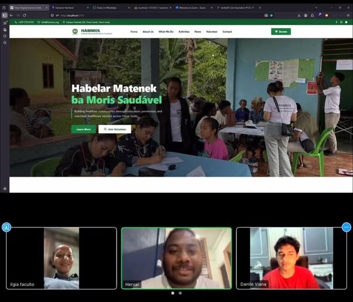Click the Facebook icon in green top bar
353x302 pixels.
(x=336, y=22)
